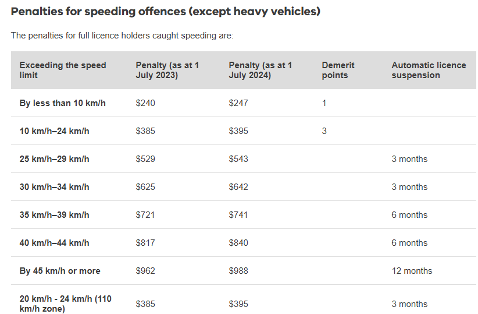The width and height of the screenshot is (478, 314).
Task: Click the "40 km/h–44 km/h" row label
Action: (x=54, y=243)
